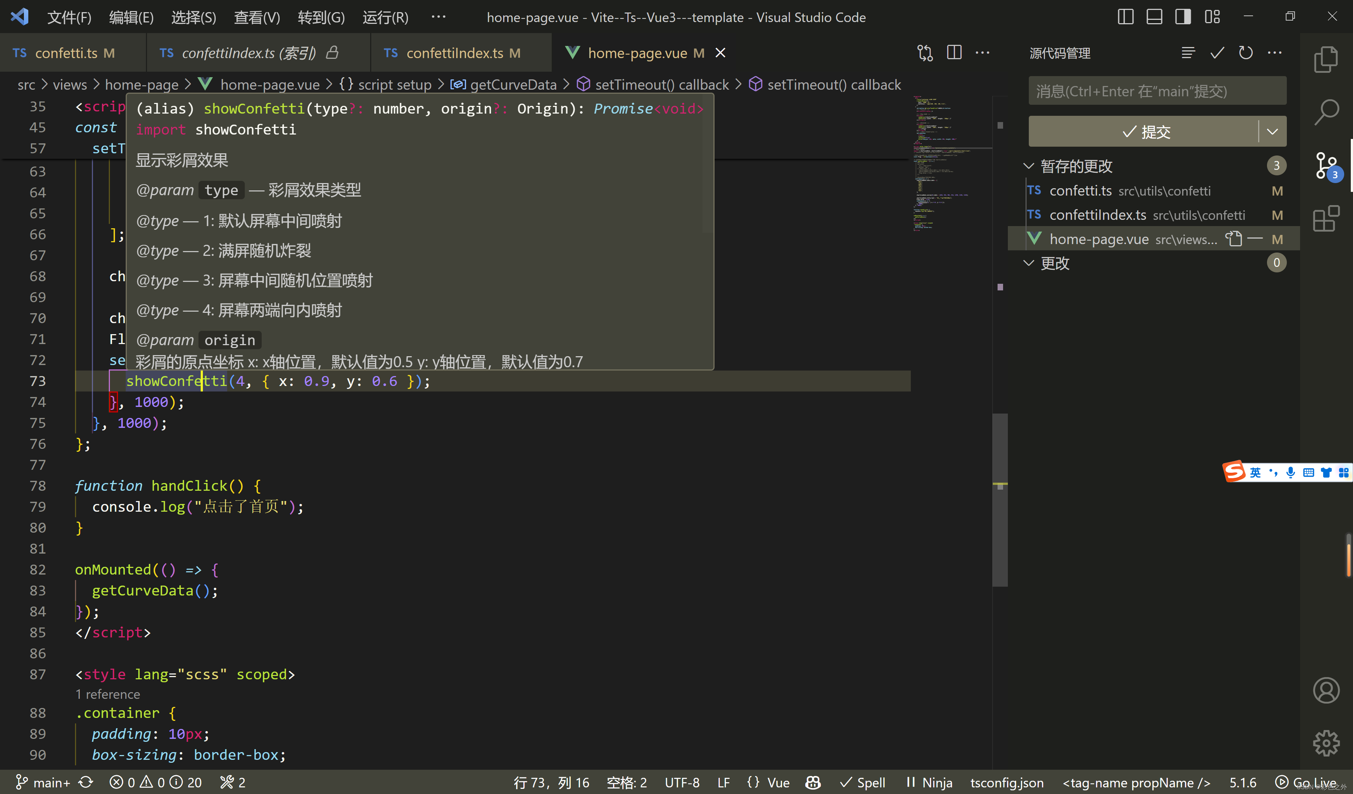Click the commit message input field
The height and width of the screenshot is (794, 1353).
point(1157,91)
